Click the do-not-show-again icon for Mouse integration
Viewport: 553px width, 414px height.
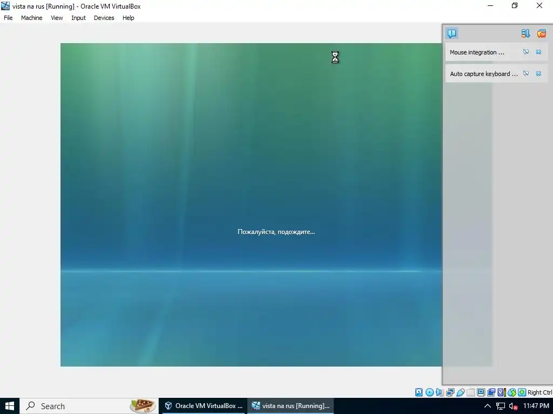click(526, 52)
